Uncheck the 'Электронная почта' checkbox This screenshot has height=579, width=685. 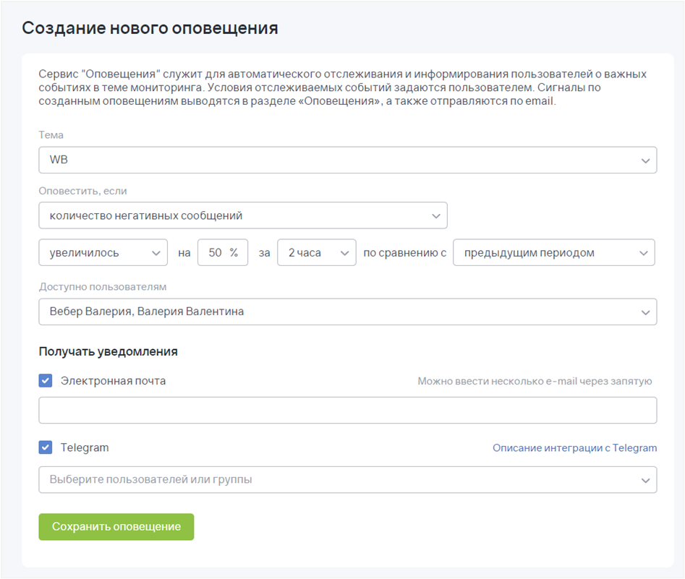[46, 381]
